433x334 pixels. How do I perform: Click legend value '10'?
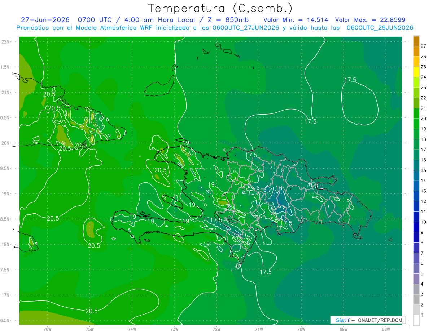424,222
